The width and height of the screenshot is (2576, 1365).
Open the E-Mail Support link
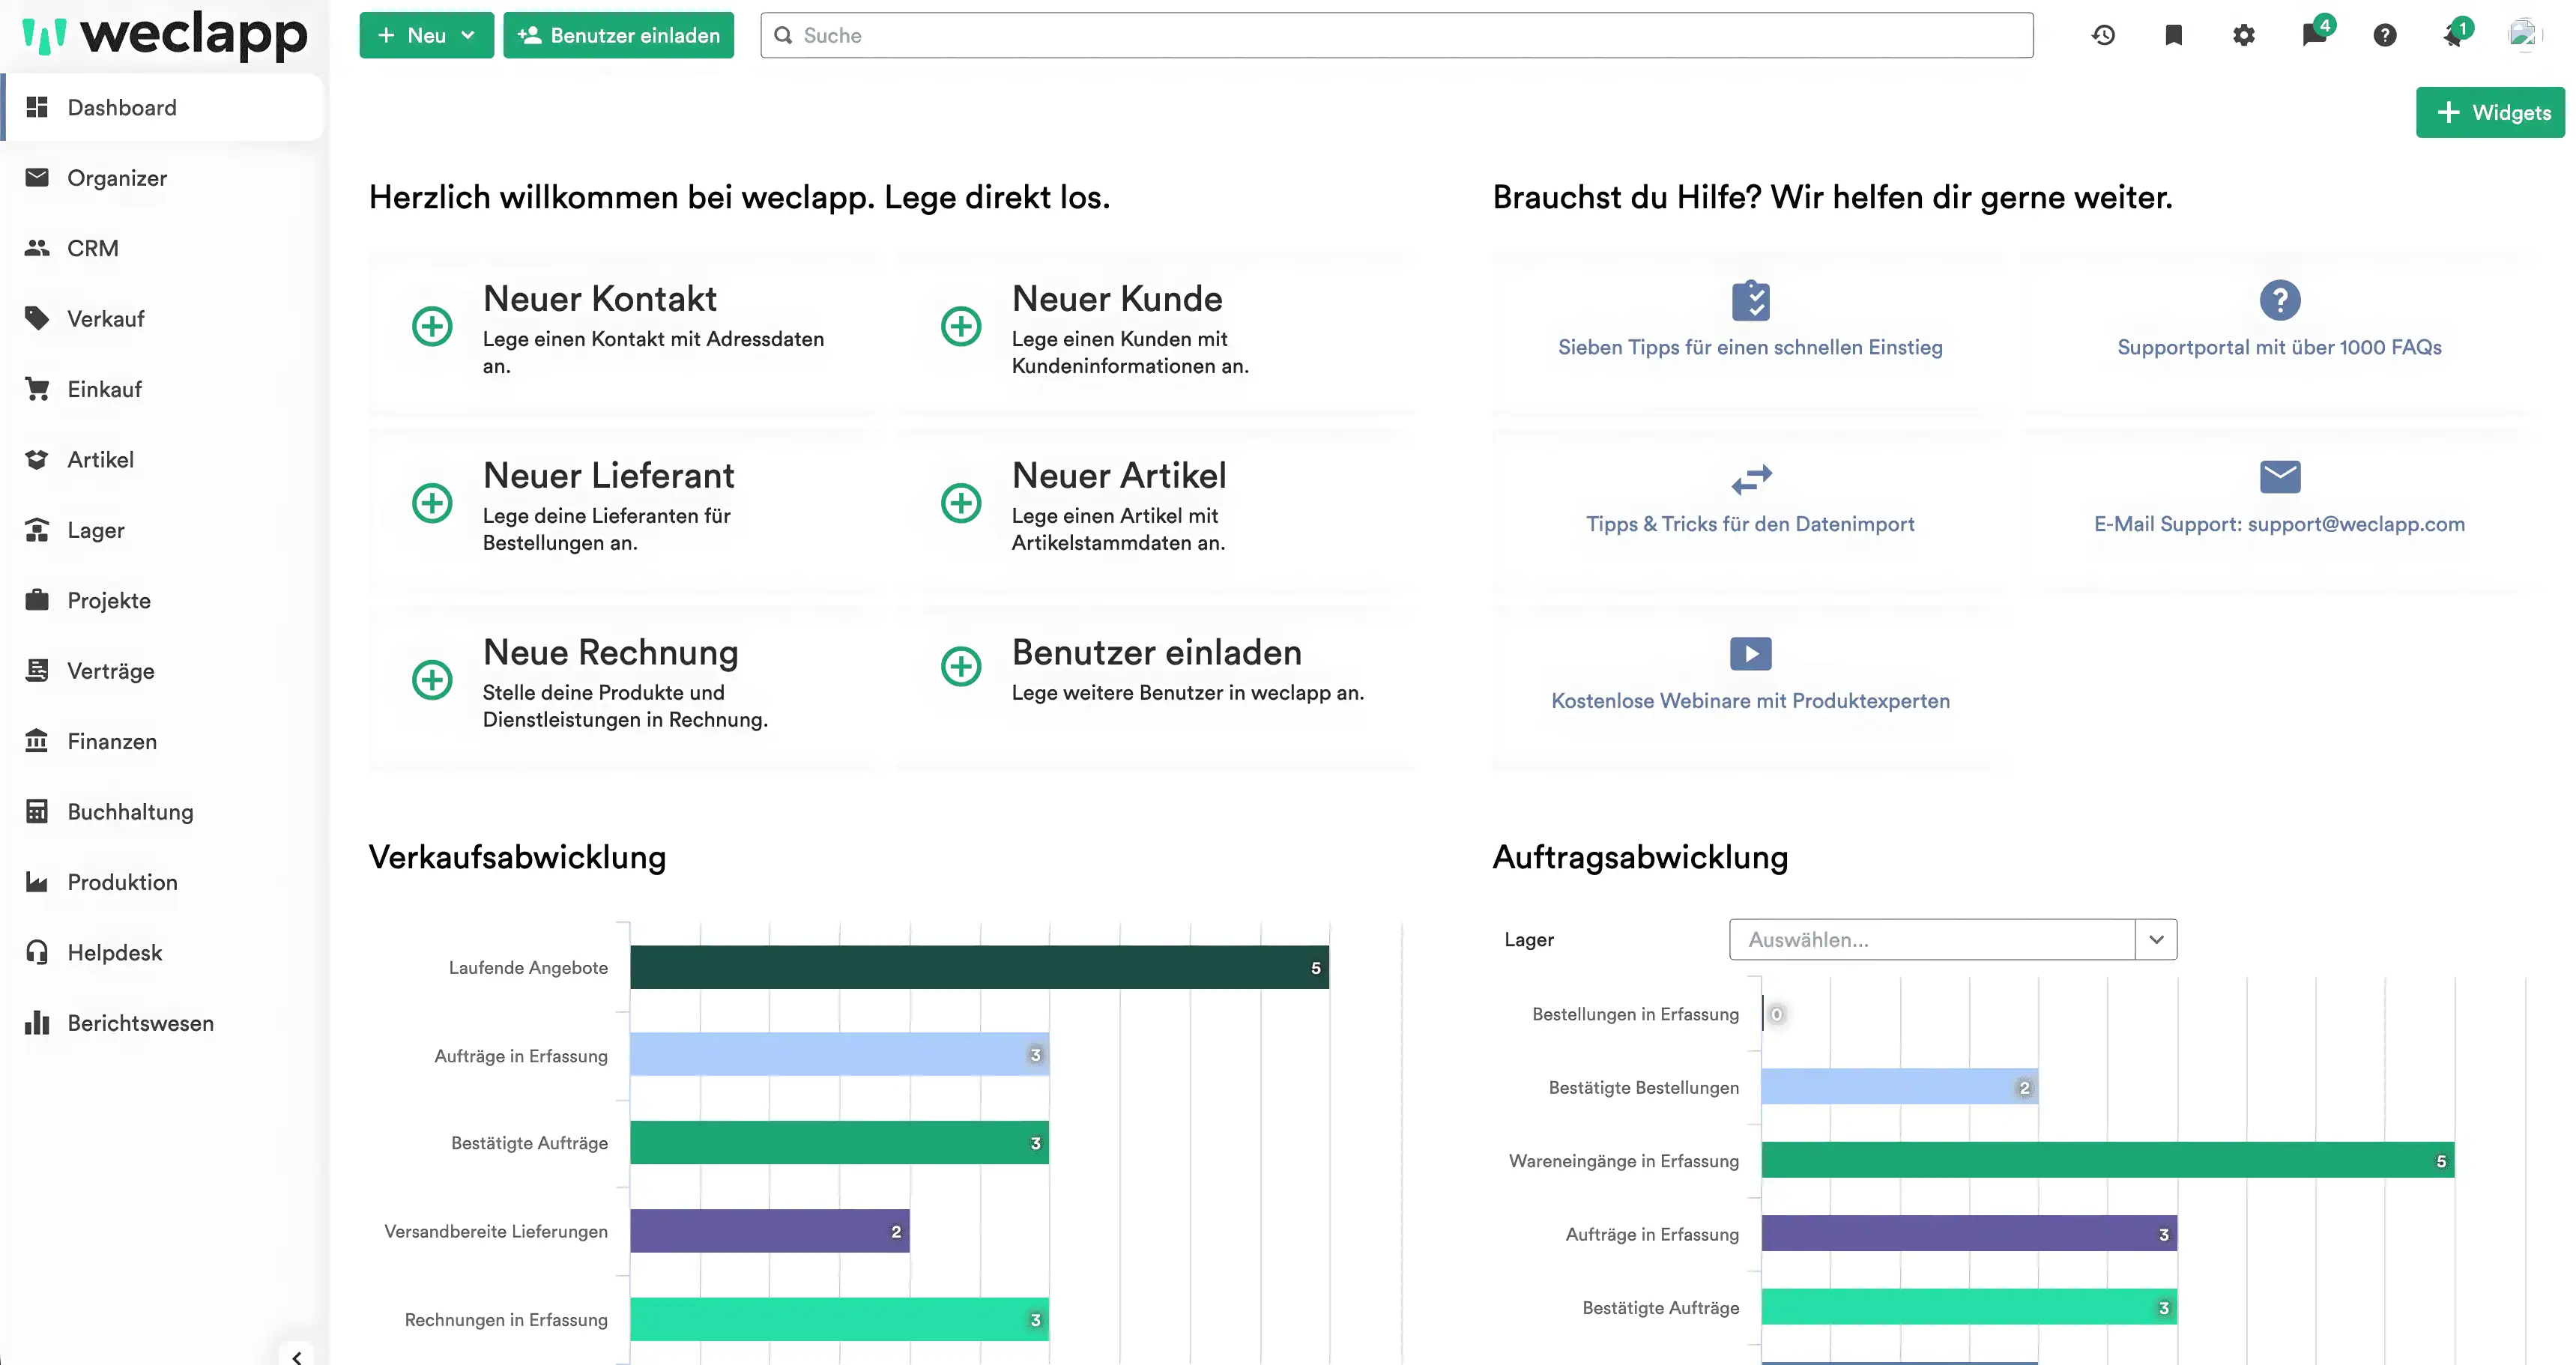tap(2280, 524)
